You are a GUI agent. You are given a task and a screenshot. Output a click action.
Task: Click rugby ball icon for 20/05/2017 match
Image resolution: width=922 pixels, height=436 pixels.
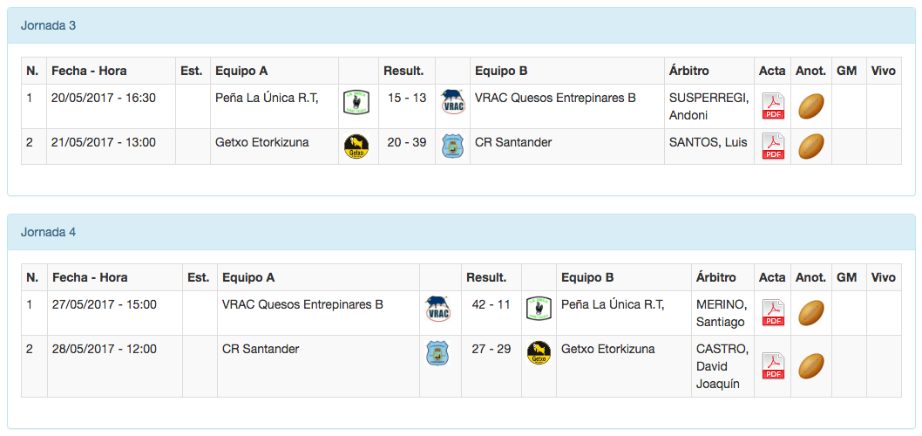[811, 106]
